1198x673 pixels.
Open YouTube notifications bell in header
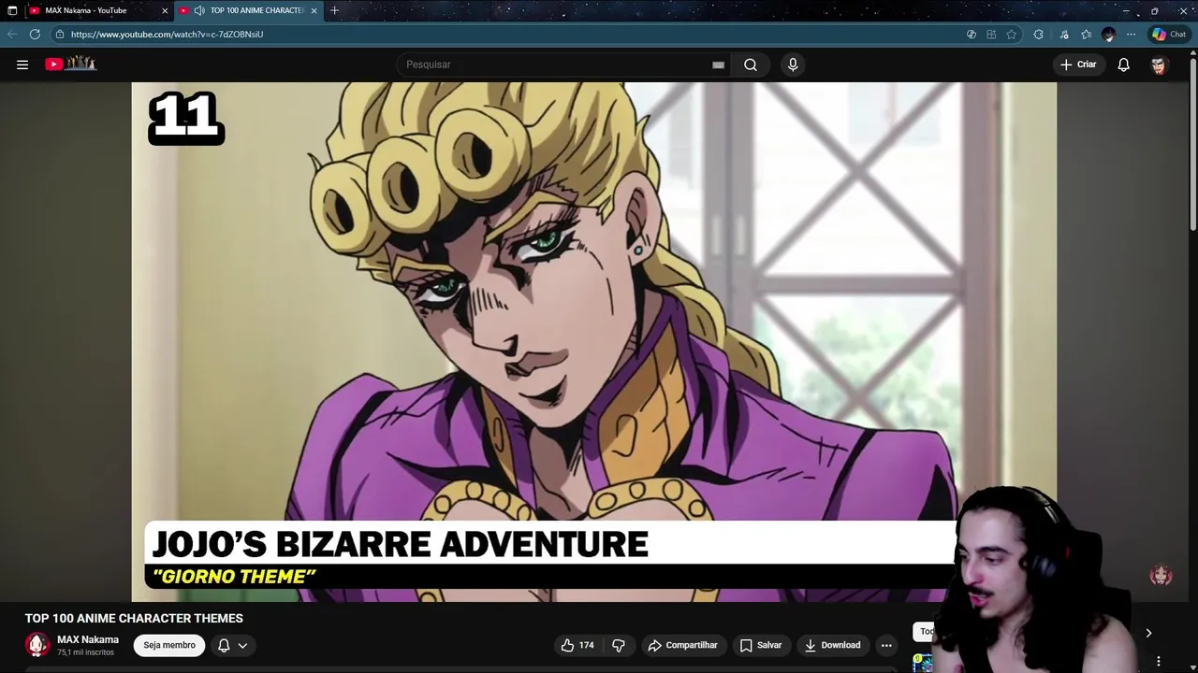pos(1123,64)
